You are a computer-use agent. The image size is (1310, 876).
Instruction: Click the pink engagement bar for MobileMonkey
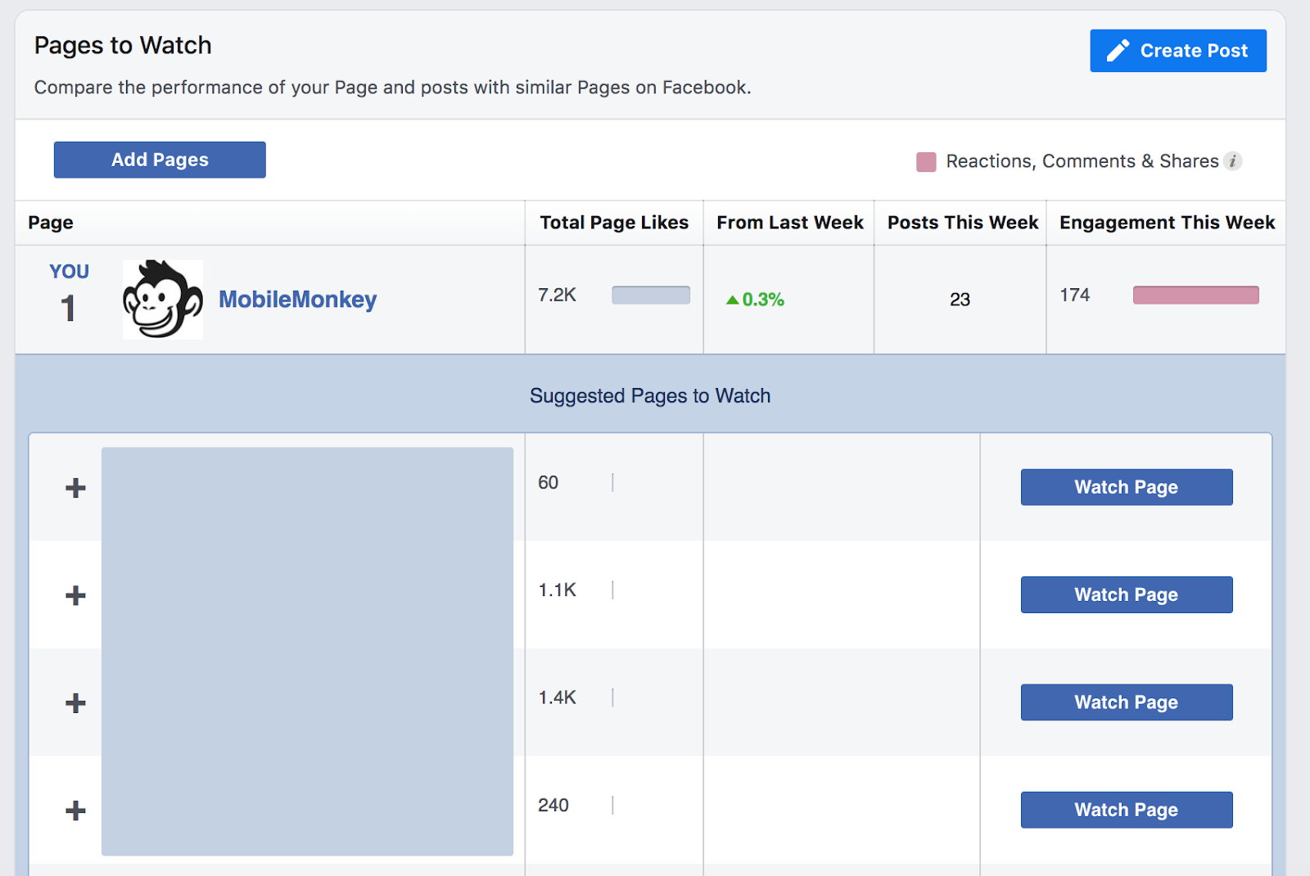point(1196,295)
